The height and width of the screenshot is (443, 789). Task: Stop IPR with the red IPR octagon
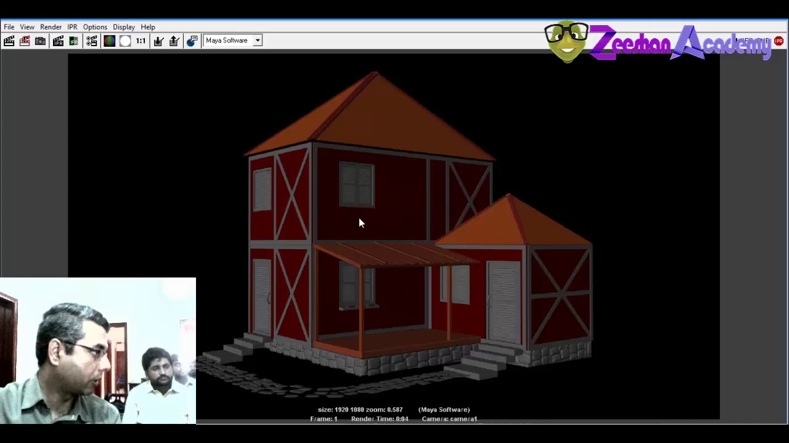(779, 41)
